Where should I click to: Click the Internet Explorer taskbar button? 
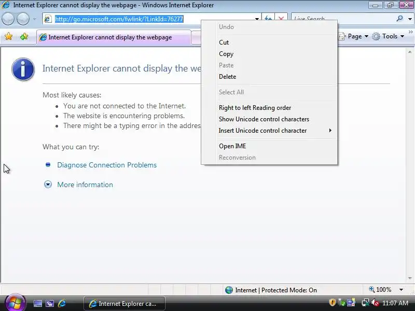click(x=125, y=304)
